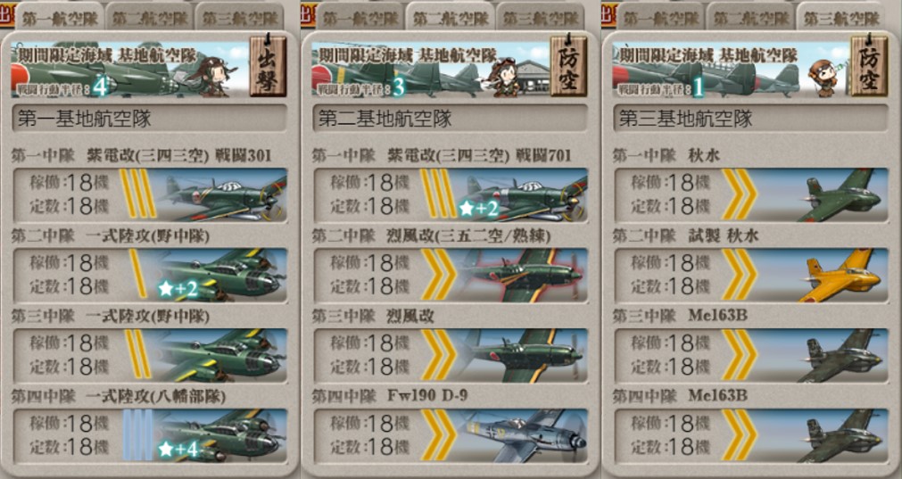Select the third squadron 烈風改 slot
The height and width of the screenshot is (479, 902).
tap(451, 356)
